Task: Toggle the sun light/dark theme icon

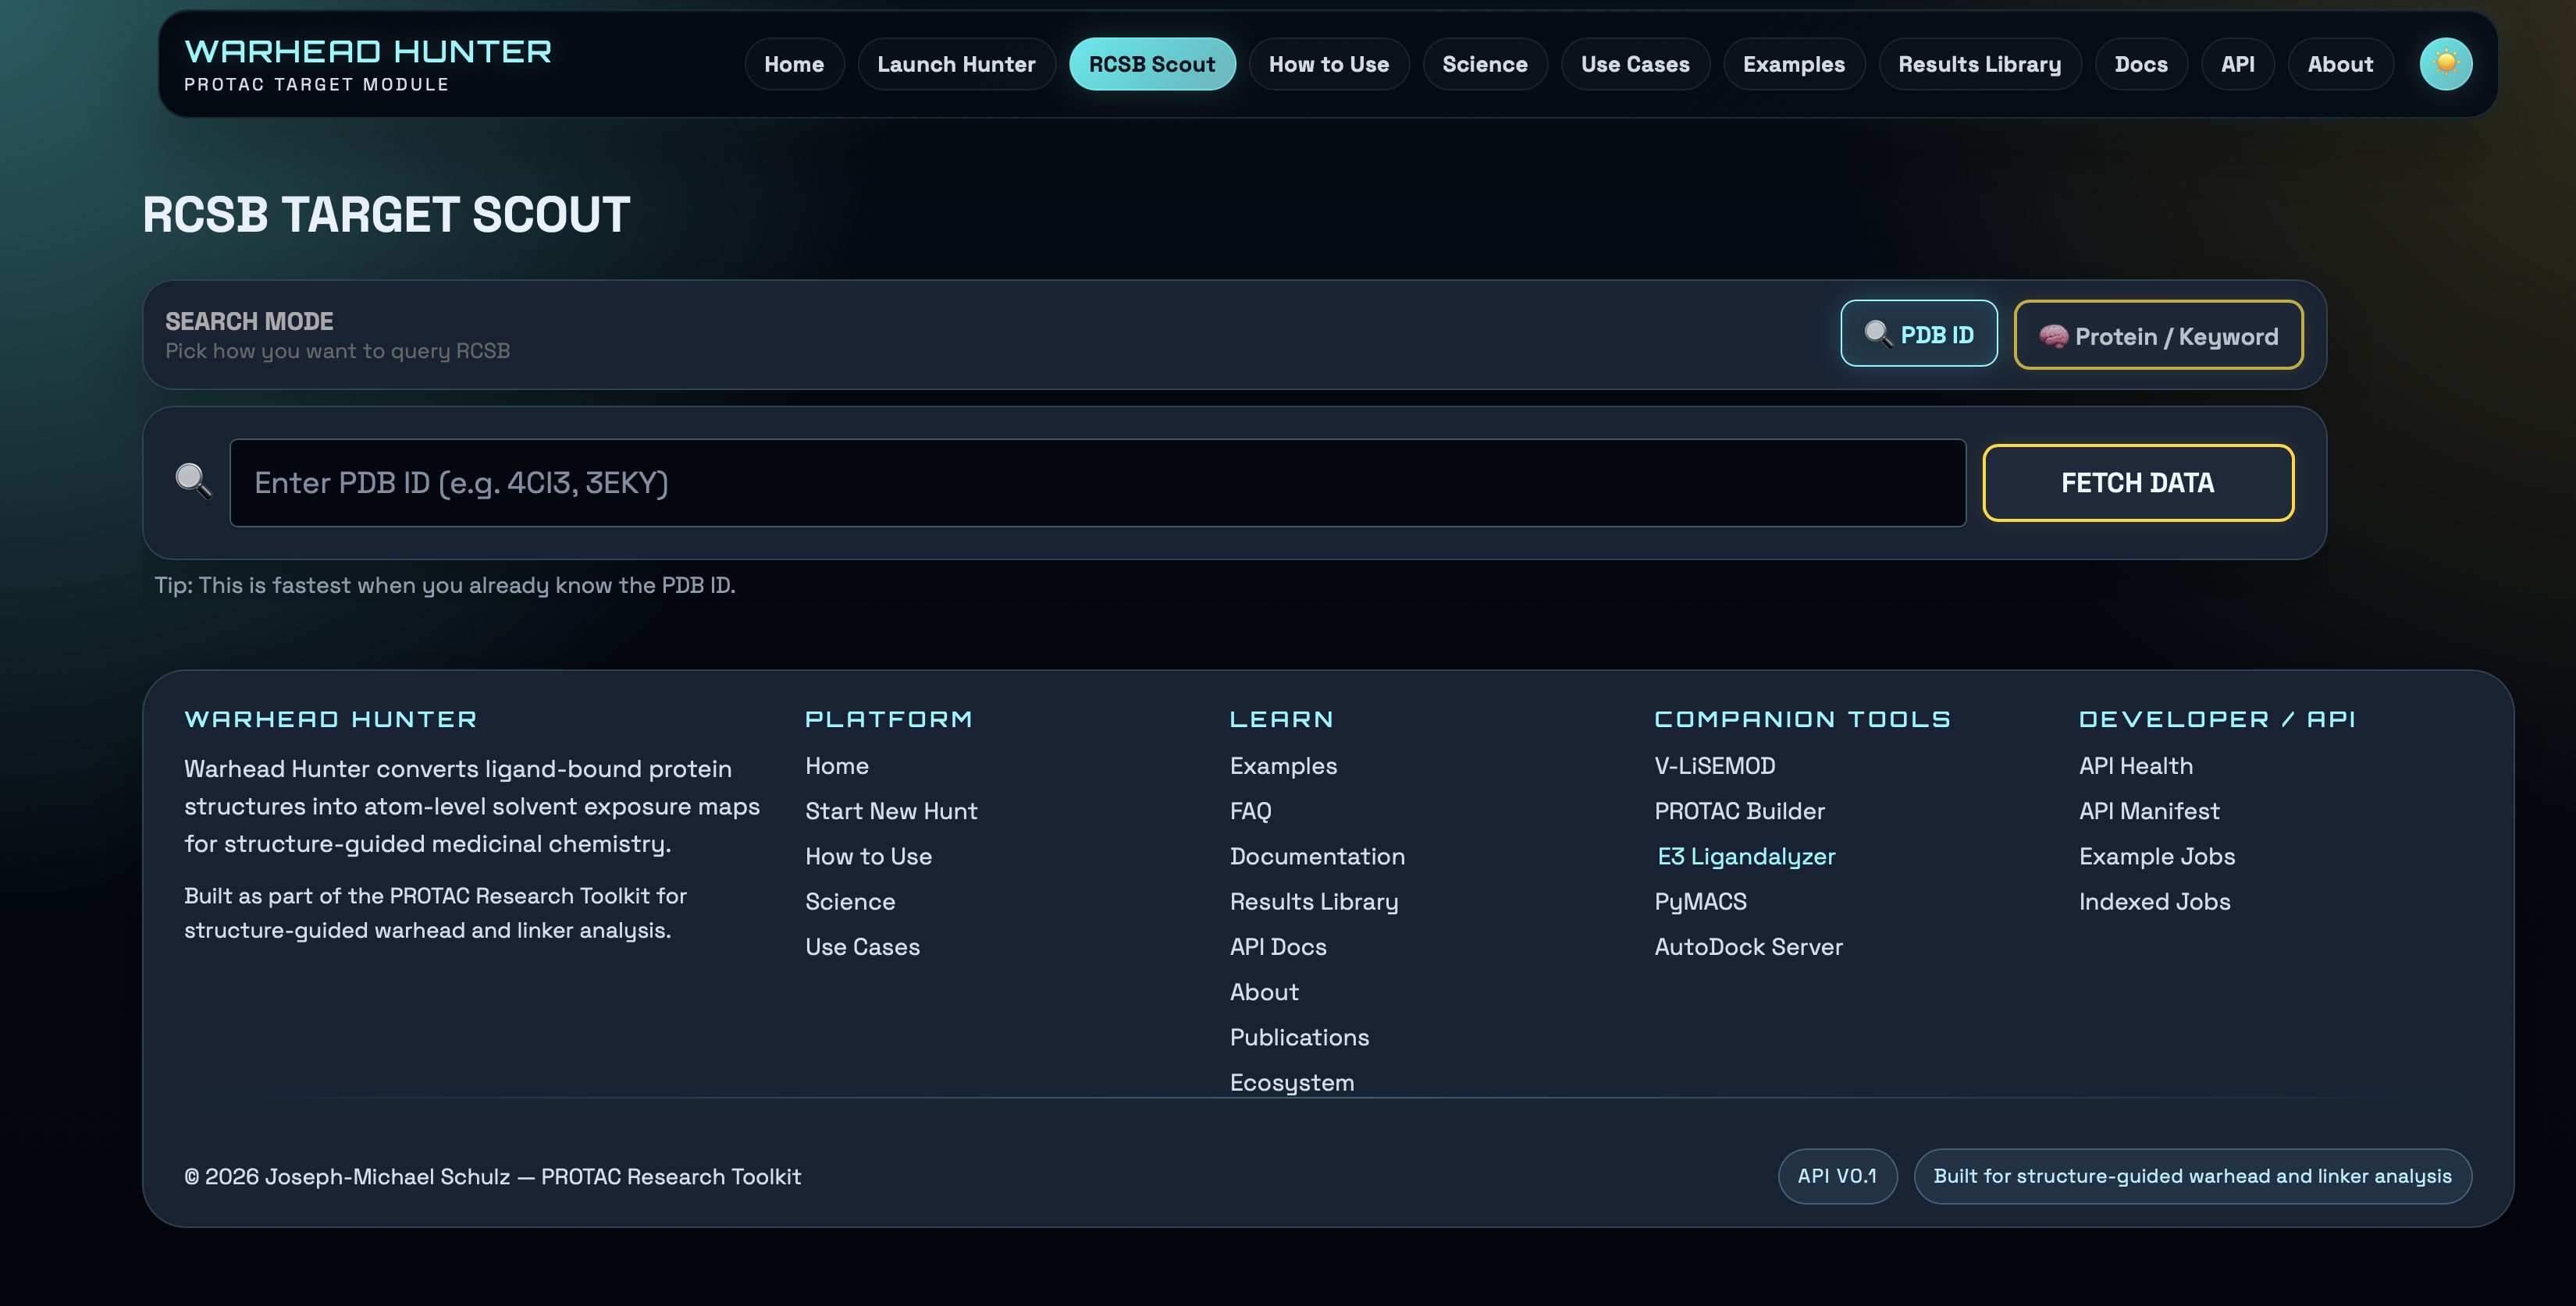Action: click(2445, 64)
